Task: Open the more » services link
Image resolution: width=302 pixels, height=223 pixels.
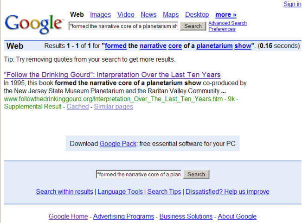Action: click(x=226, y=15)
